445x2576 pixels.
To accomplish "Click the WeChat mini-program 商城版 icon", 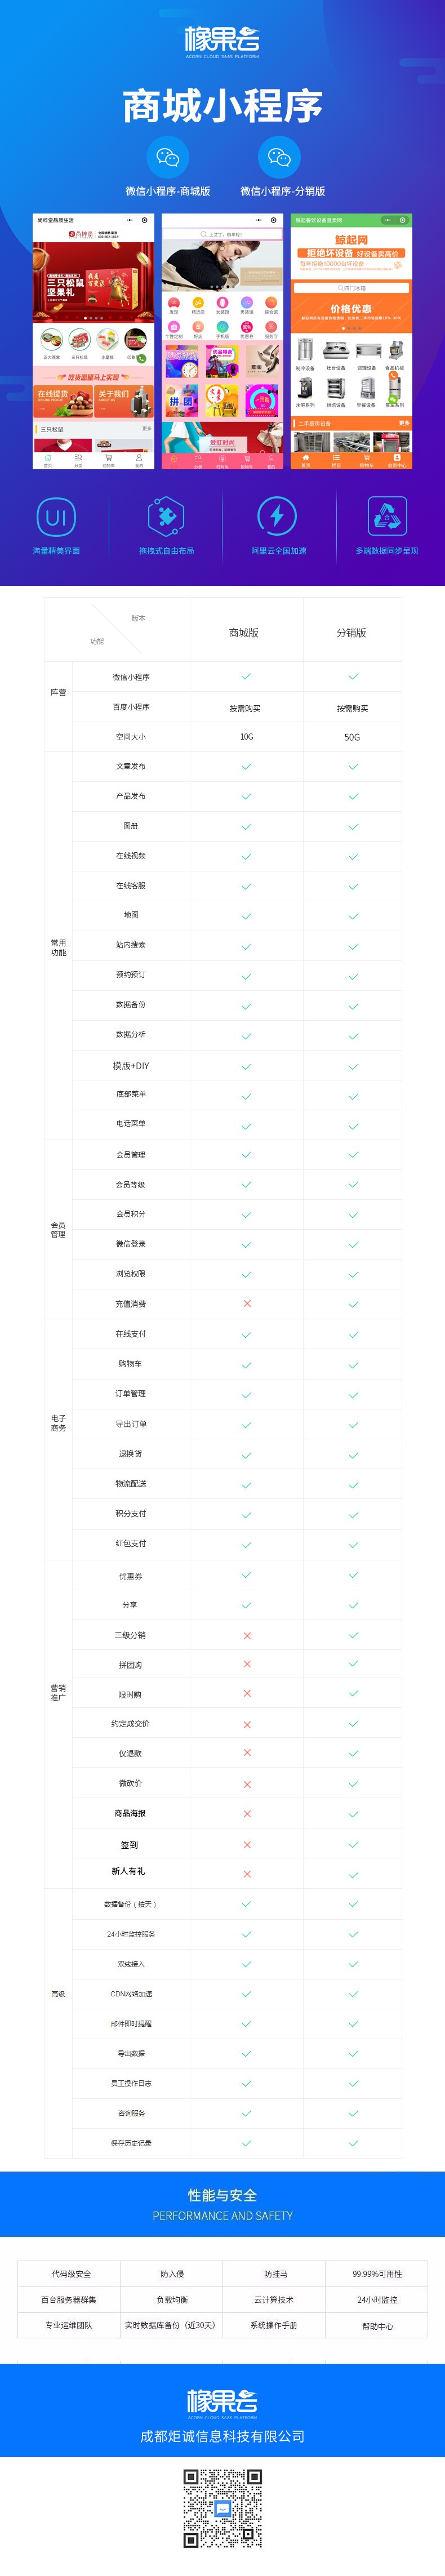I will click(167, 157).
